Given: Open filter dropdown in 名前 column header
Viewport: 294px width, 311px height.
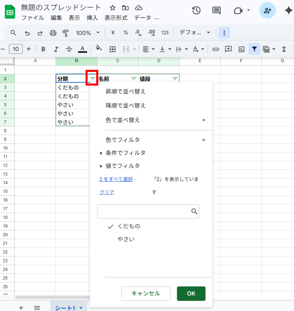Looking at the screenshot, I should [134, 79].
